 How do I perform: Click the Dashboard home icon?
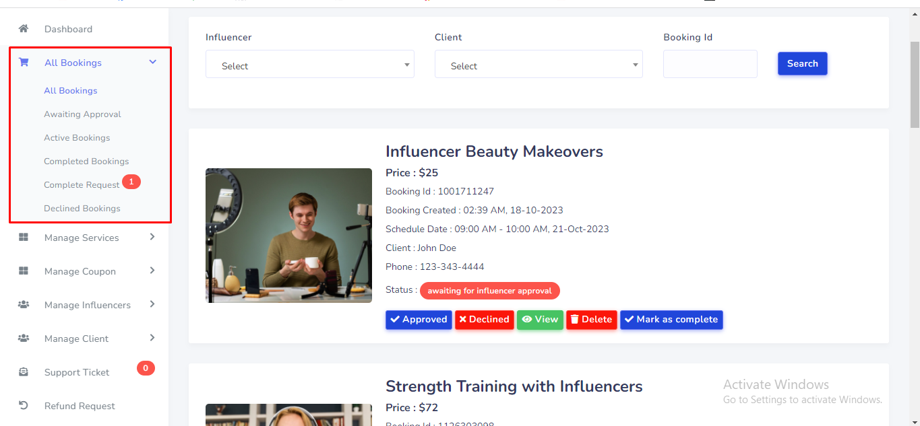[24, 29]
